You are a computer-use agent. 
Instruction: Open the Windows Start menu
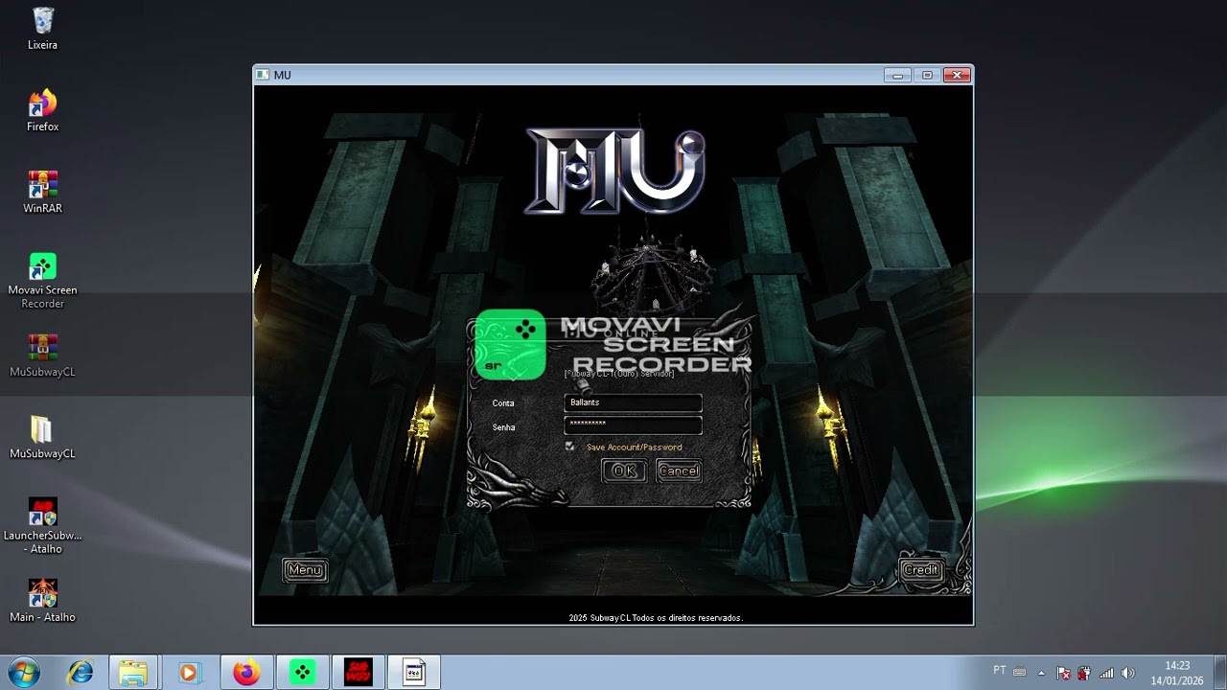coord(22,673)
